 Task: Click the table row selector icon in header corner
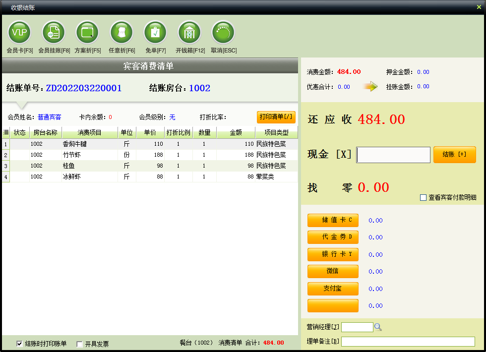pos(6,133)
